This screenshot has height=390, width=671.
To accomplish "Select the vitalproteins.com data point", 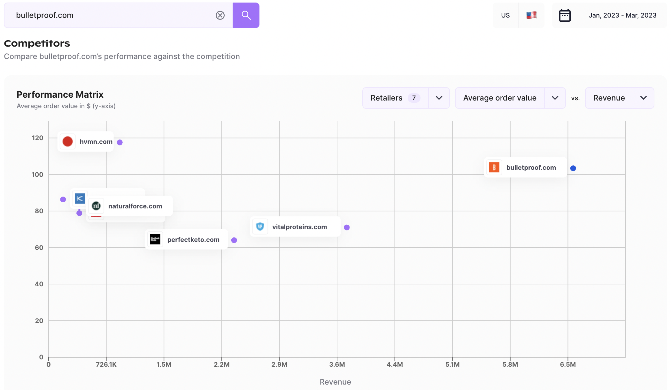I will click(x=347, y=228).
